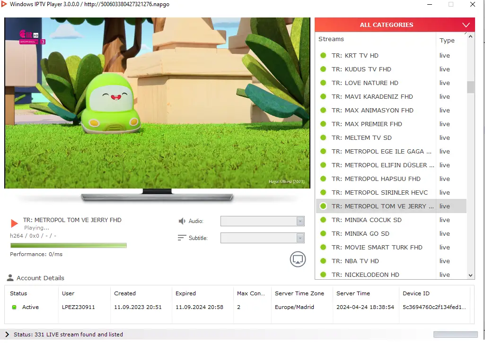Click the stream list scroll down arrow
The width and height of the screenshot is (485, 343).
[x=470, y=275]
